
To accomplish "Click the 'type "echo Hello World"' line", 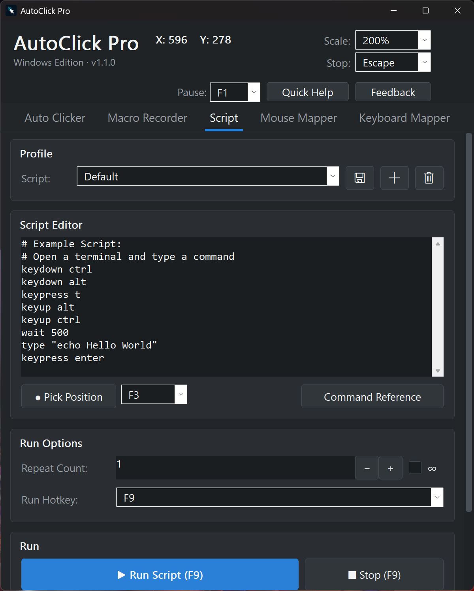I will point(89,345).
